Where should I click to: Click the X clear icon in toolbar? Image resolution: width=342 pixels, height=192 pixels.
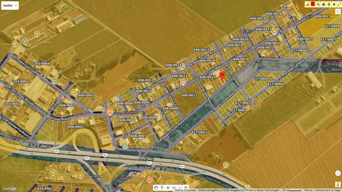pyautogui.click(x=333, y=4)
